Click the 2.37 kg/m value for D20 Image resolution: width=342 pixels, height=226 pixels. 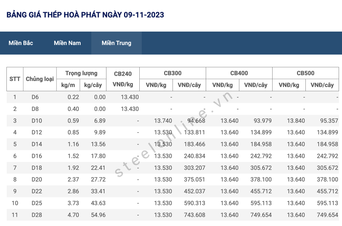73,179
